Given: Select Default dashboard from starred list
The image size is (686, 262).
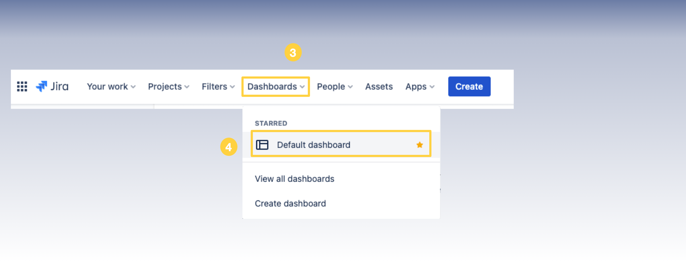Looking at the screenshot, I should pyautogui.click(x=313, y=145).
